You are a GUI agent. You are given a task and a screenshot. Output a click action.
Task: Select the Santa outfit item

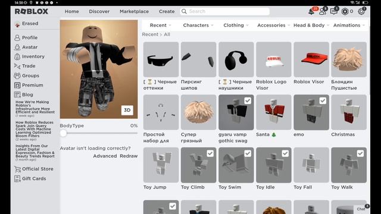274,112
